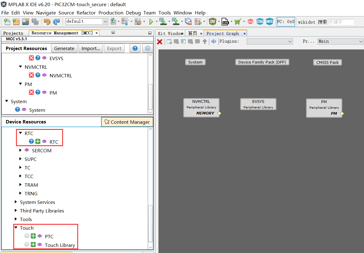The height and width of the screenshot is (253, 364).
Task: Open the MPLAB Data Visualizer DV icon
Action: [212, 21]
